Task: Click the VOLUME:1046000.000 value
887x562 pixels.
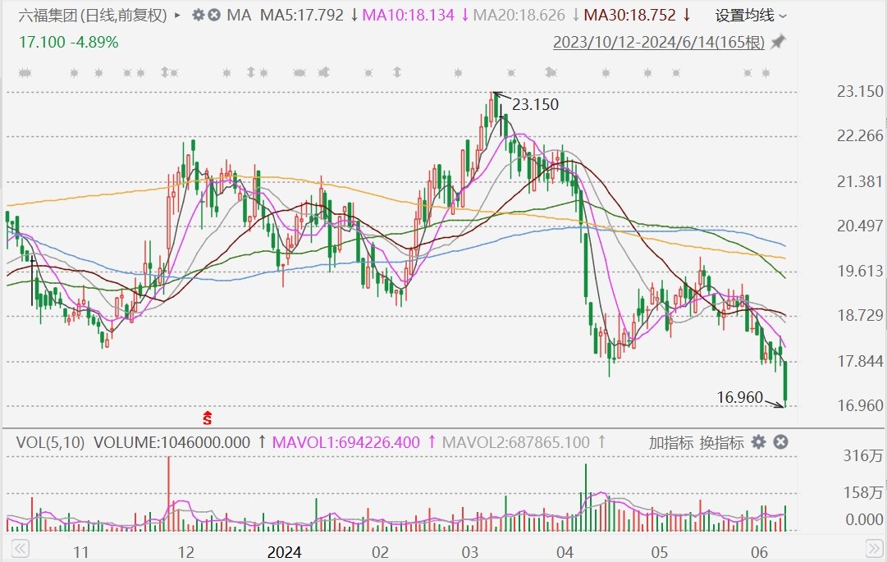Action: click(172, 443)
